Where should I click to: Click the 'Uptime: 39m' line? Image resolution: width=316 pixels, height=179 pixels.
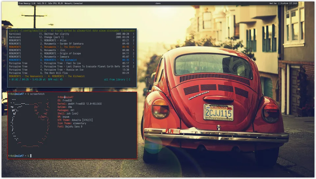[65, 107]
